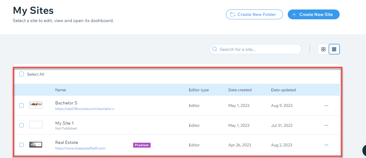The height and width of the screenshot is (158, 366).
Task: Click the Premium badge on Real Estate
Action: tap(142, 145)
